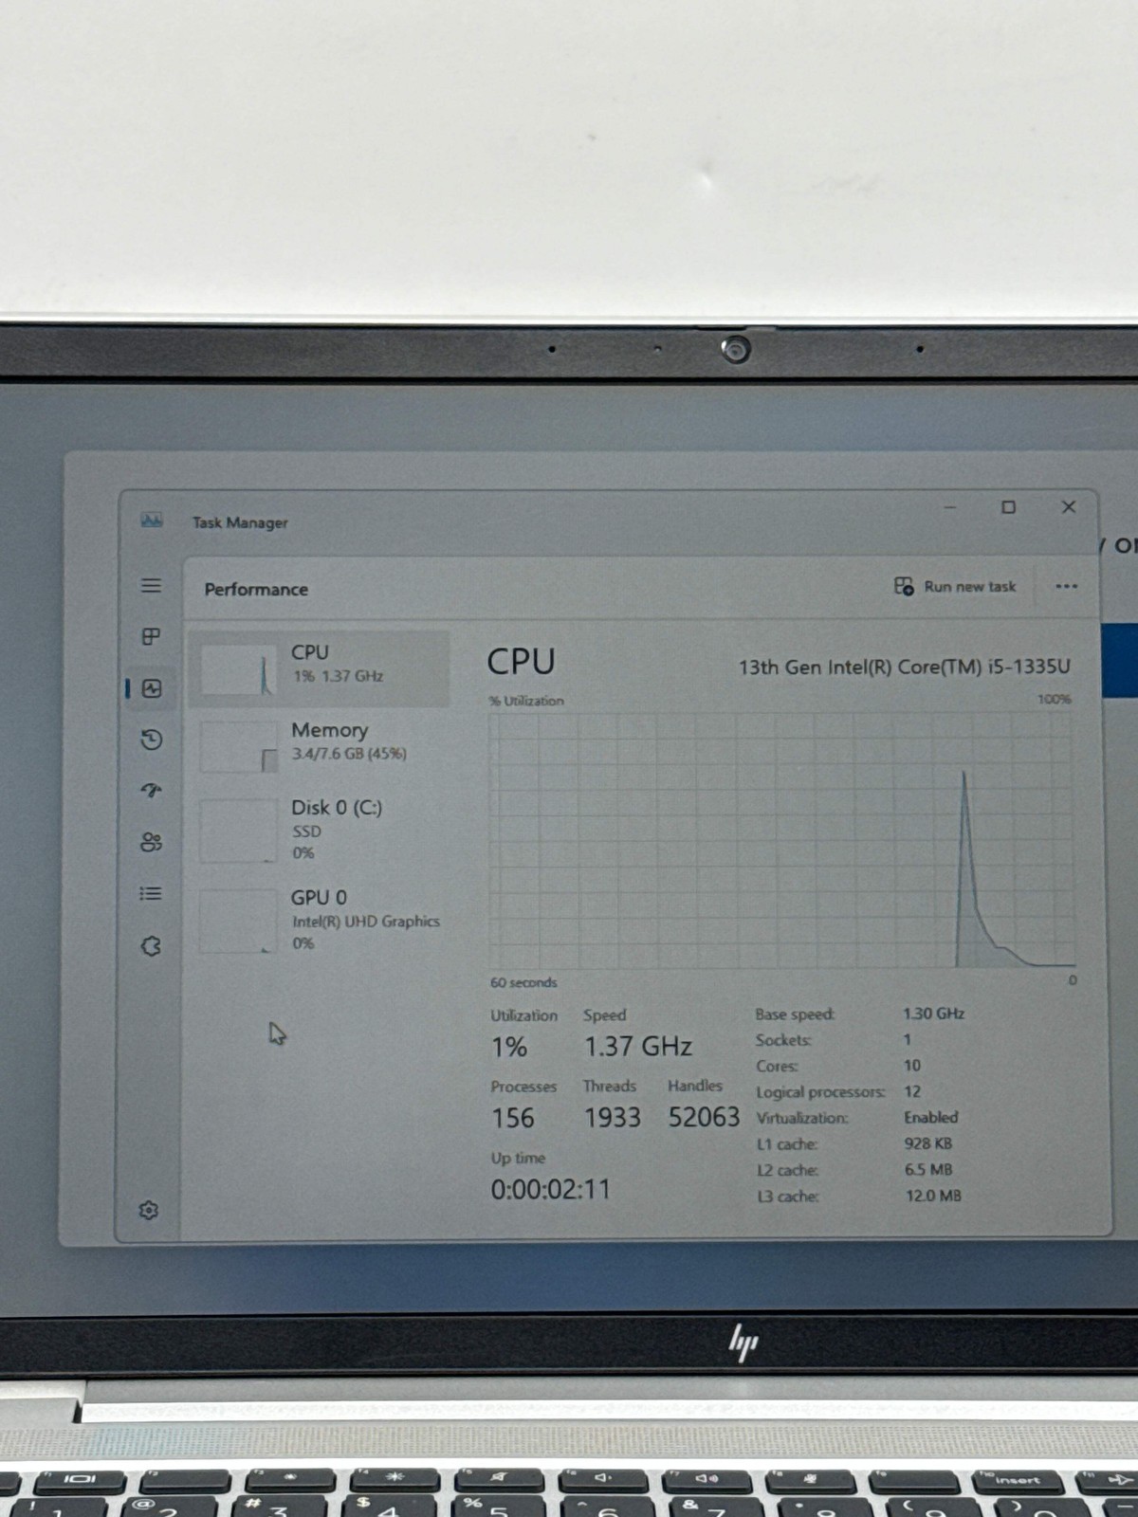The height and width of the screenshot is (1517, 1138).
Task: Click the 60 seconds graph label
Action: (523, 982)
